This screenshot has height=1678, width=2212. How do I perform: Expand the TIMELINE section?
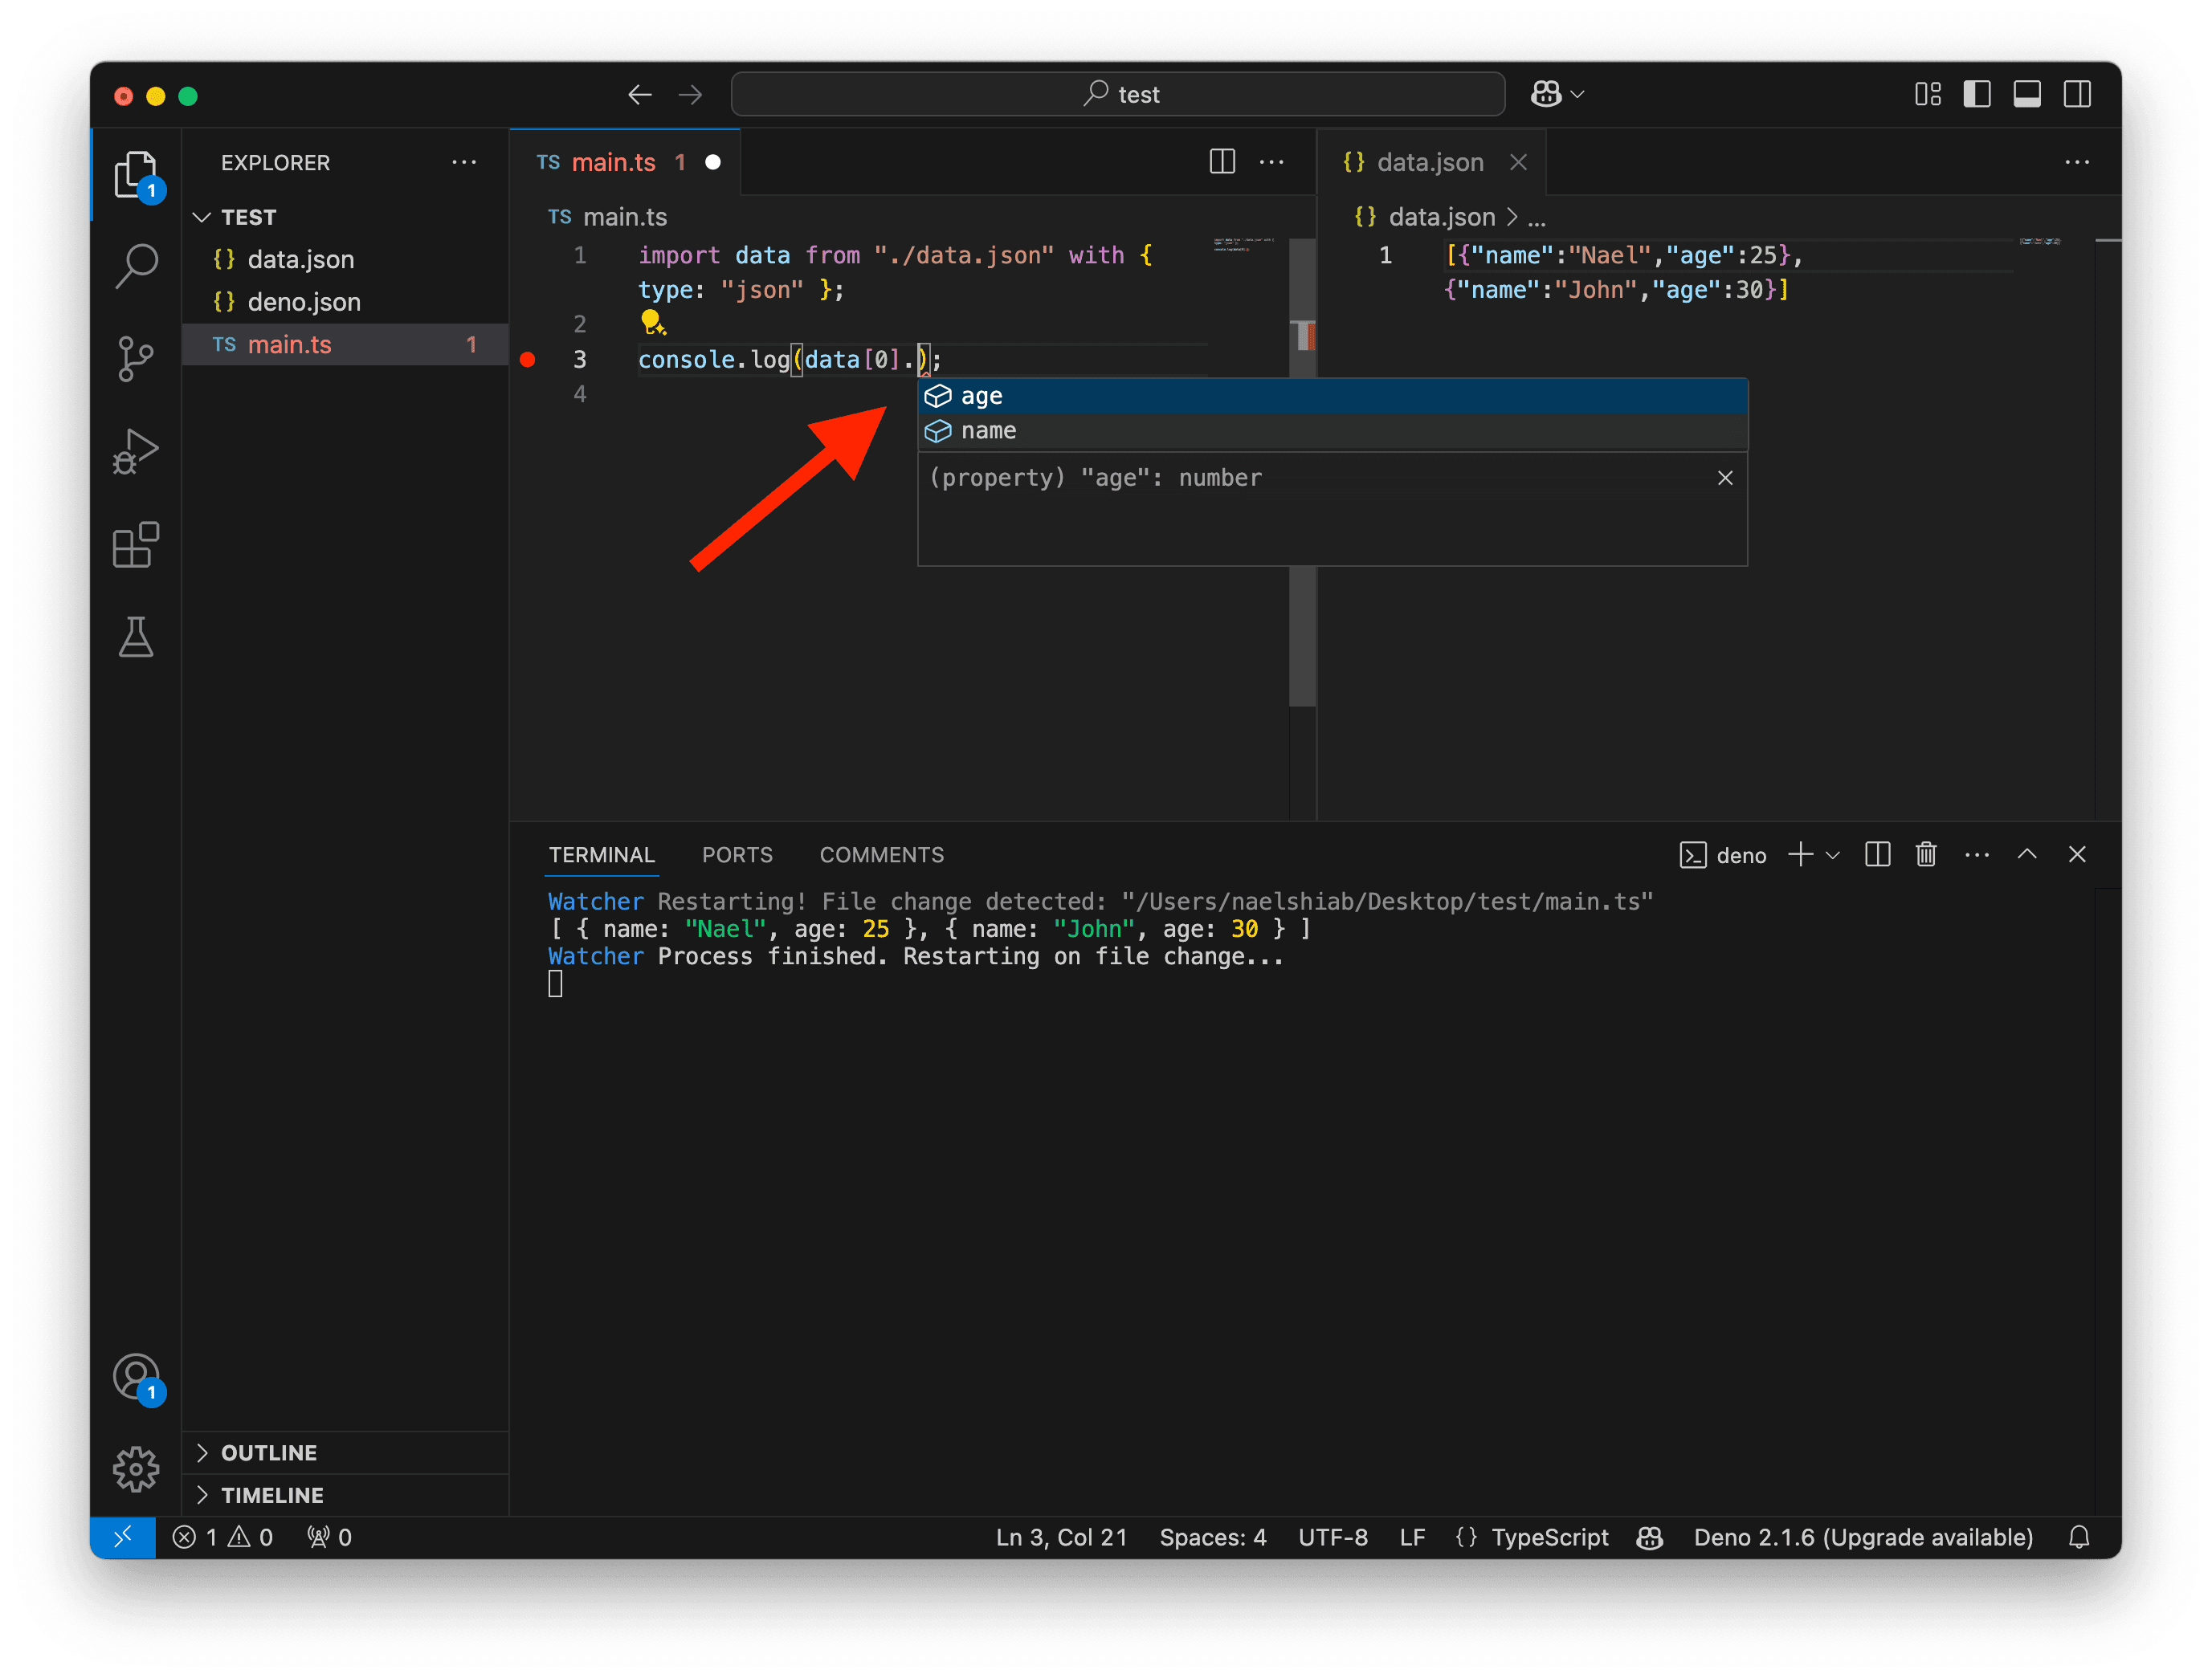pyautogui.click(x=345, y=1495)
